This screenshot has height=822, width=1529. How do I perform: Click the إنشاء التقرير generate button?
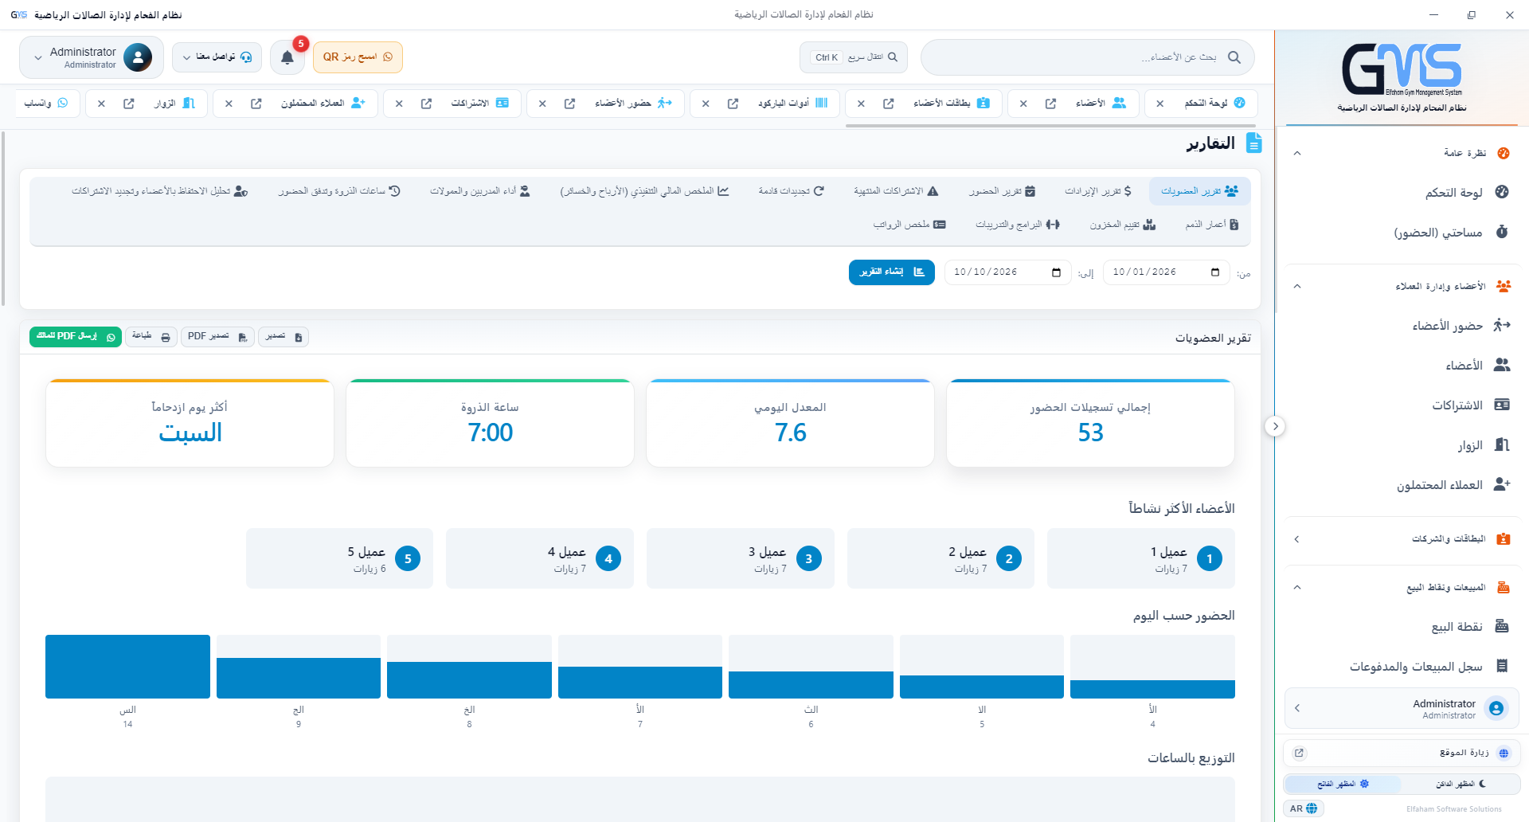[x=892, y=272]
